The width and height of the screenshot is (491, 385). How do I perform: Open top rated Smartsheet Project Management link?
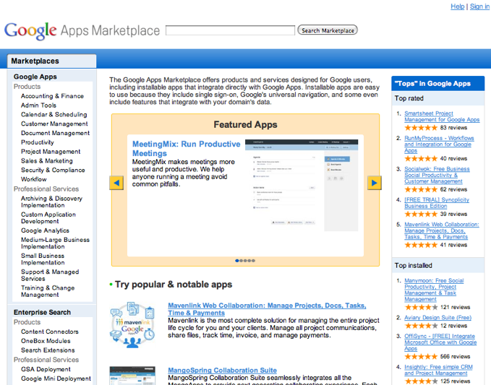pyautogui.click(x=442, y=116)
